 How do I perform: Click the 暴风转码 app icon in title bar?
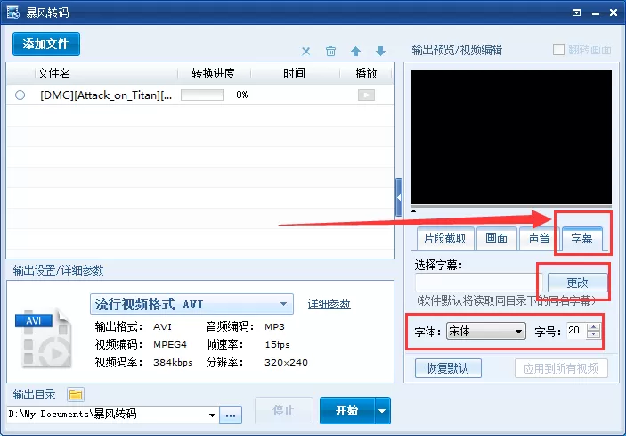(x=12, y=12)
